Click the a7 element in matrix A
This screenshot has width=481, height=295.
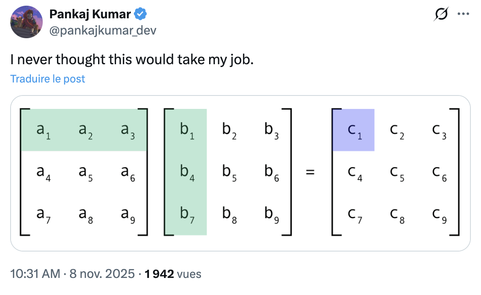click(42, 215)
